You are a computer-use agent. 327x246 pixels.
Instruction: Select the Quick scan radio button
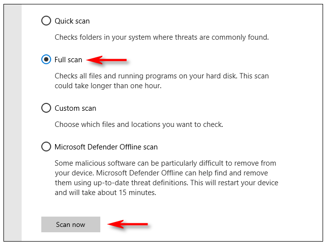pyautogui.click(x=46, y=21)
